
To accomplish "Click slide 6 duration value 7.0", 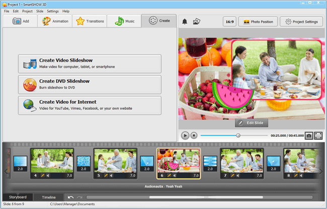I will point(196,175).
